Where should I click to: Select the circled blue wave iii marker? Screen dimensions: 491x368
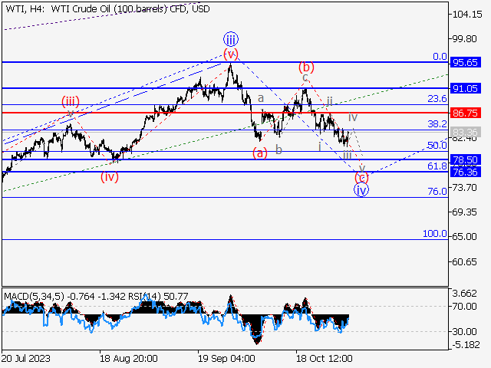coord(231,39)
